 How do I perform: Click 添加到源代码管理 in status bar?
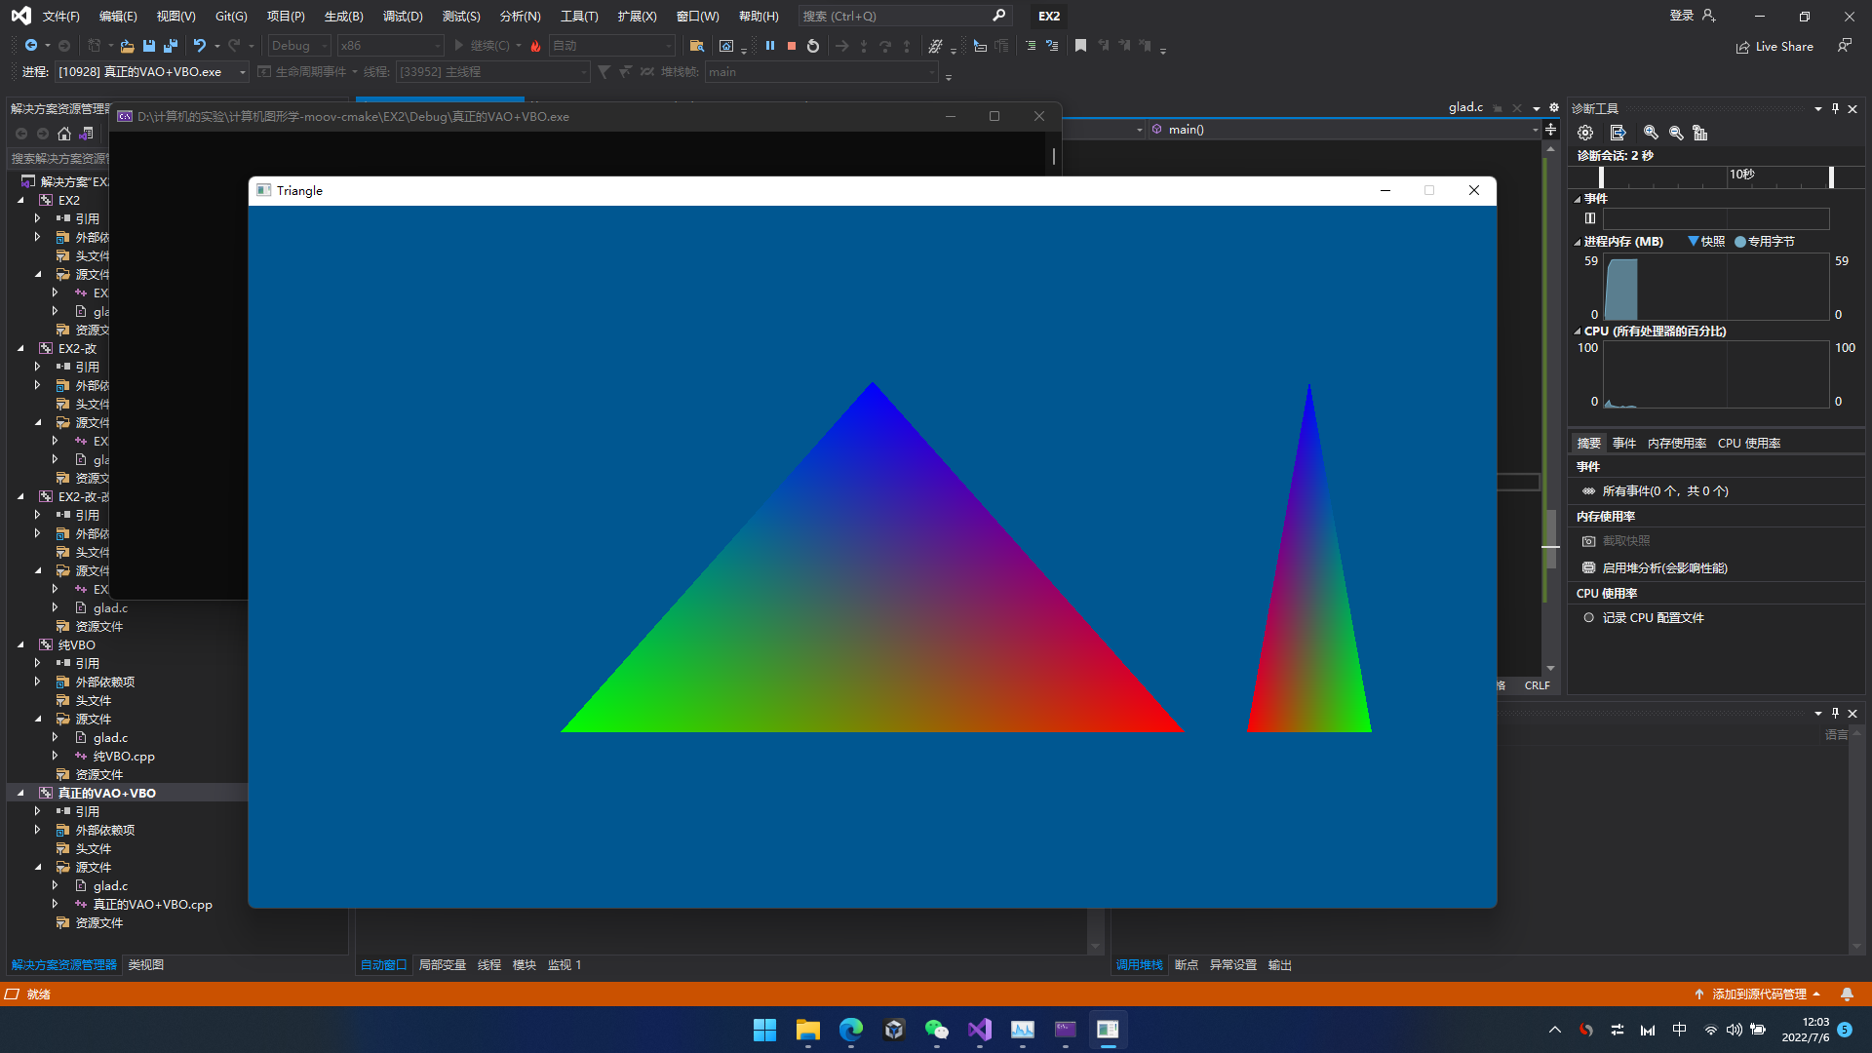click(1758, 994)
